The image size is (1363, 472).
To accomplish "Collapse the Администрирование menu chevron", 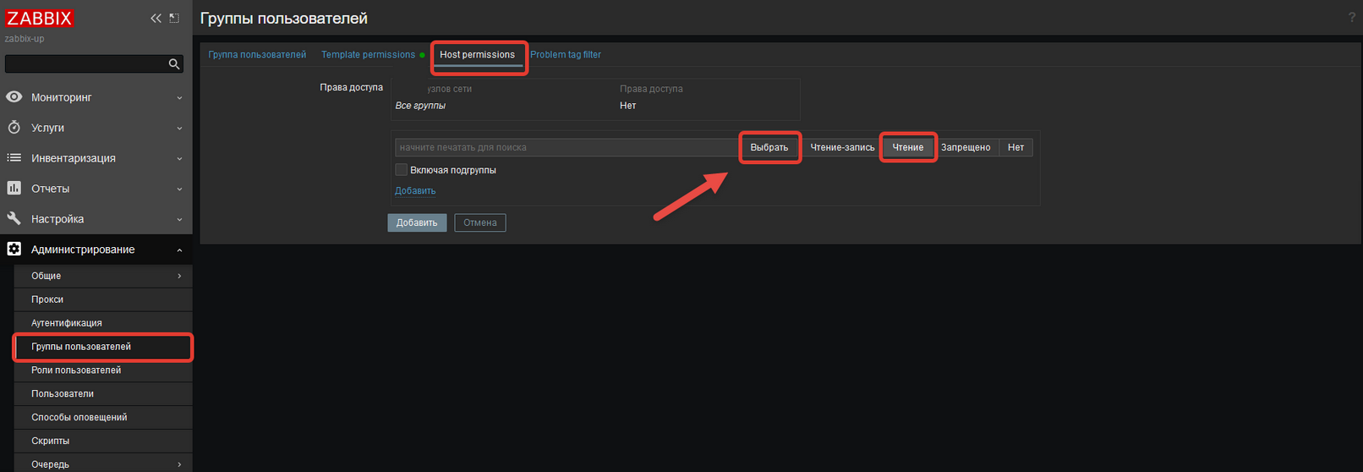I will (x=179, y=250).
